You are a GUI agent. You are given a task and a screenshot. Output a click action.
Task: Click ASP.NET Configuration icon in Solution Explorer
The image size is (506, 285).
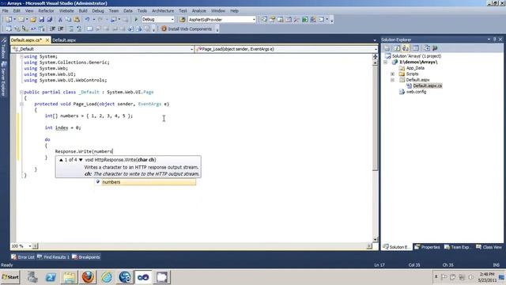[x=435, y=48]
